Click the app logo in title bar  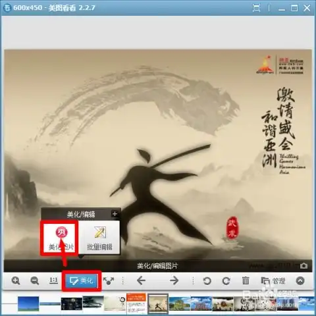tap(7, 8)
